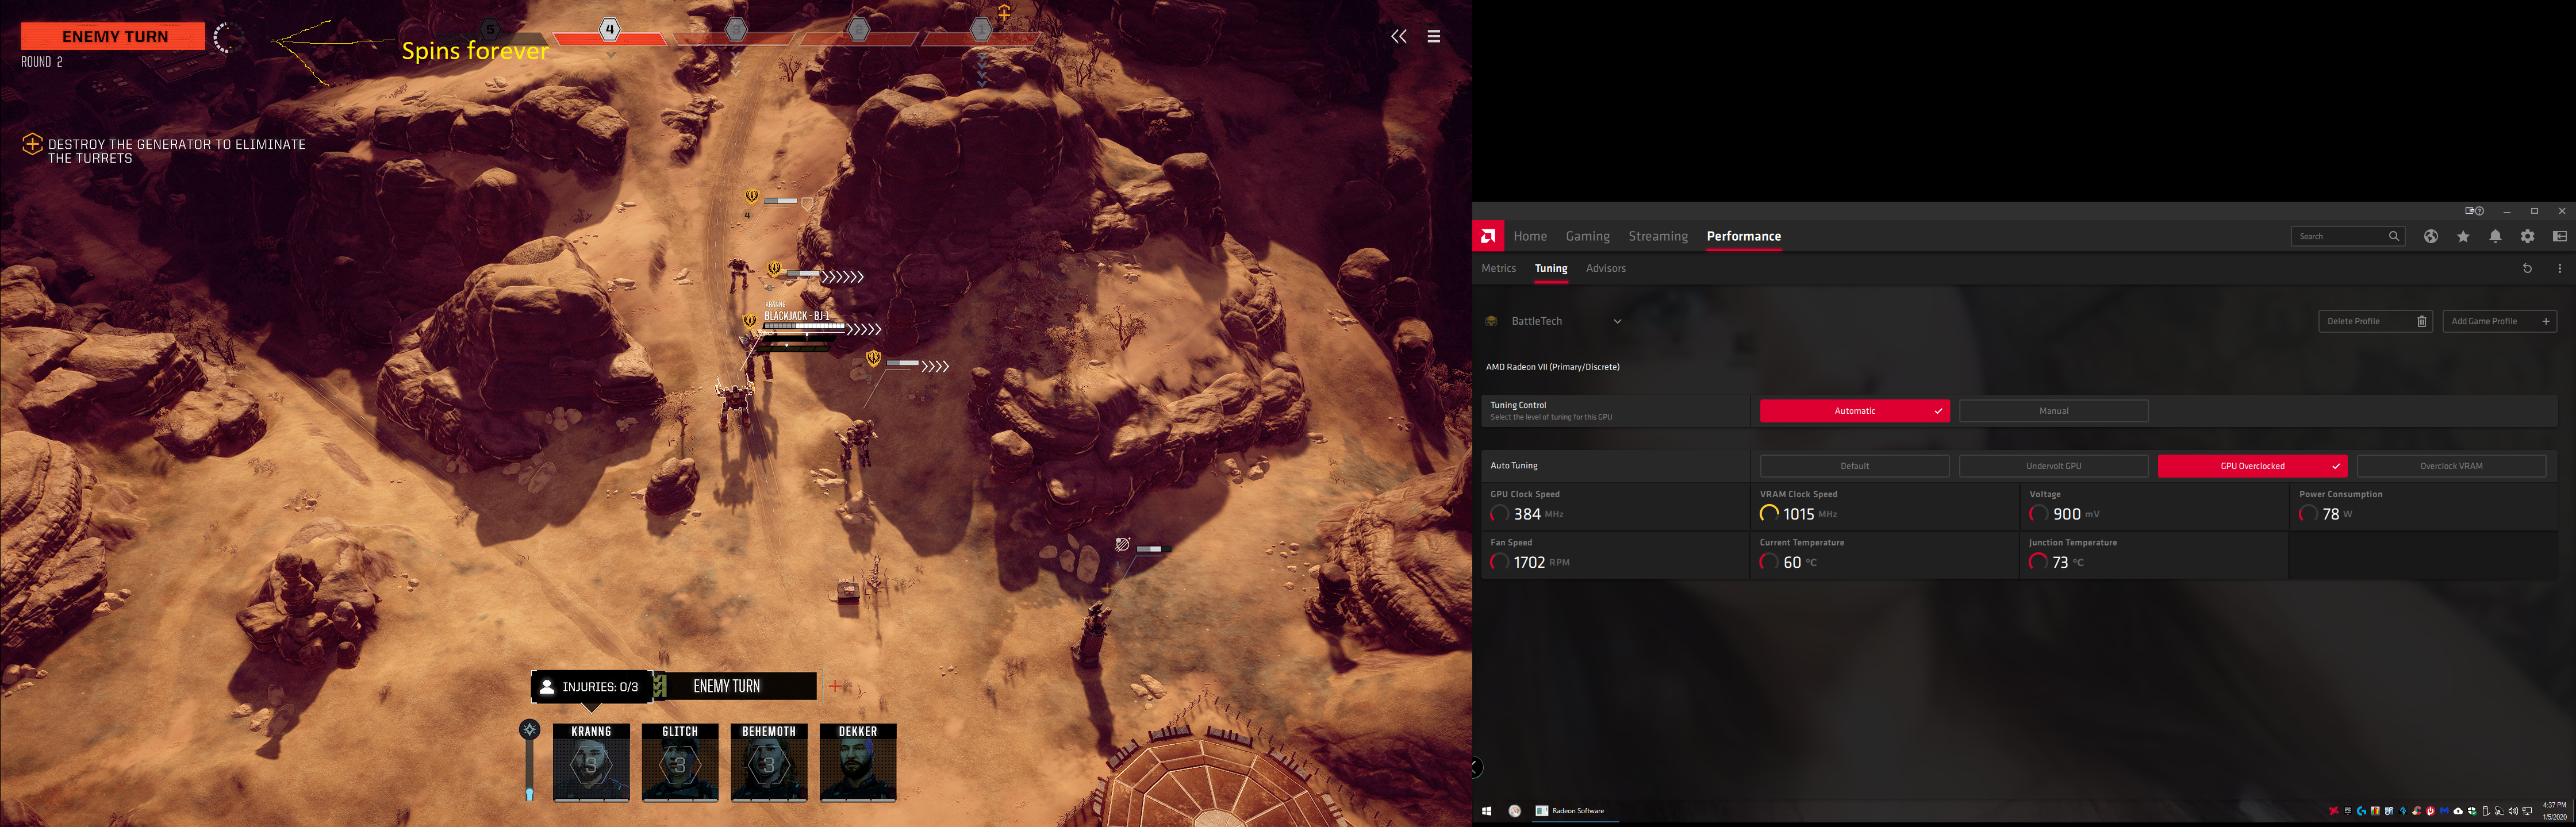This screenshot has height=827, width=2576.
Task: Select GPU Overclocked option
Action: pos(2252,466)
